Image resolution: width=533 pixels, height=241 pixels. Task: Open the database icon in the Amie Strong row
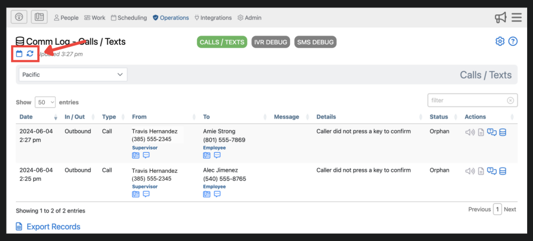pos(503,132)
